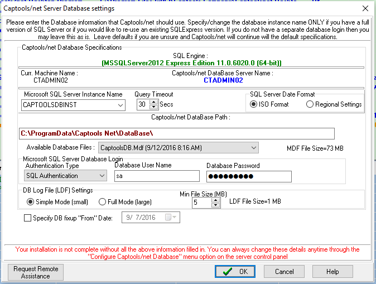Click Request Remote Assistance button
The image size is (376, 284).
(36, 272)
